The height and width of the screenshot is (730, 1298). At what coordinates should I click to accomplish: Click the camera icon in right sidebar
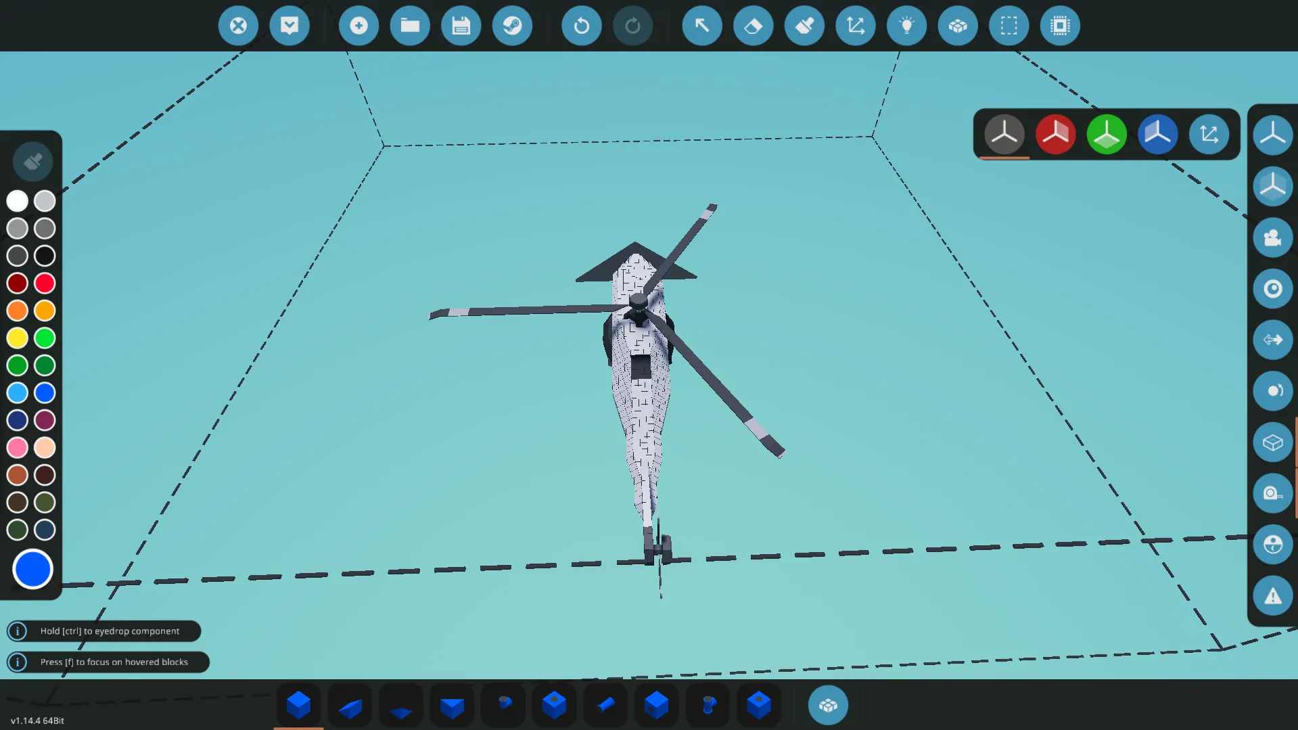coord(1272,237)
